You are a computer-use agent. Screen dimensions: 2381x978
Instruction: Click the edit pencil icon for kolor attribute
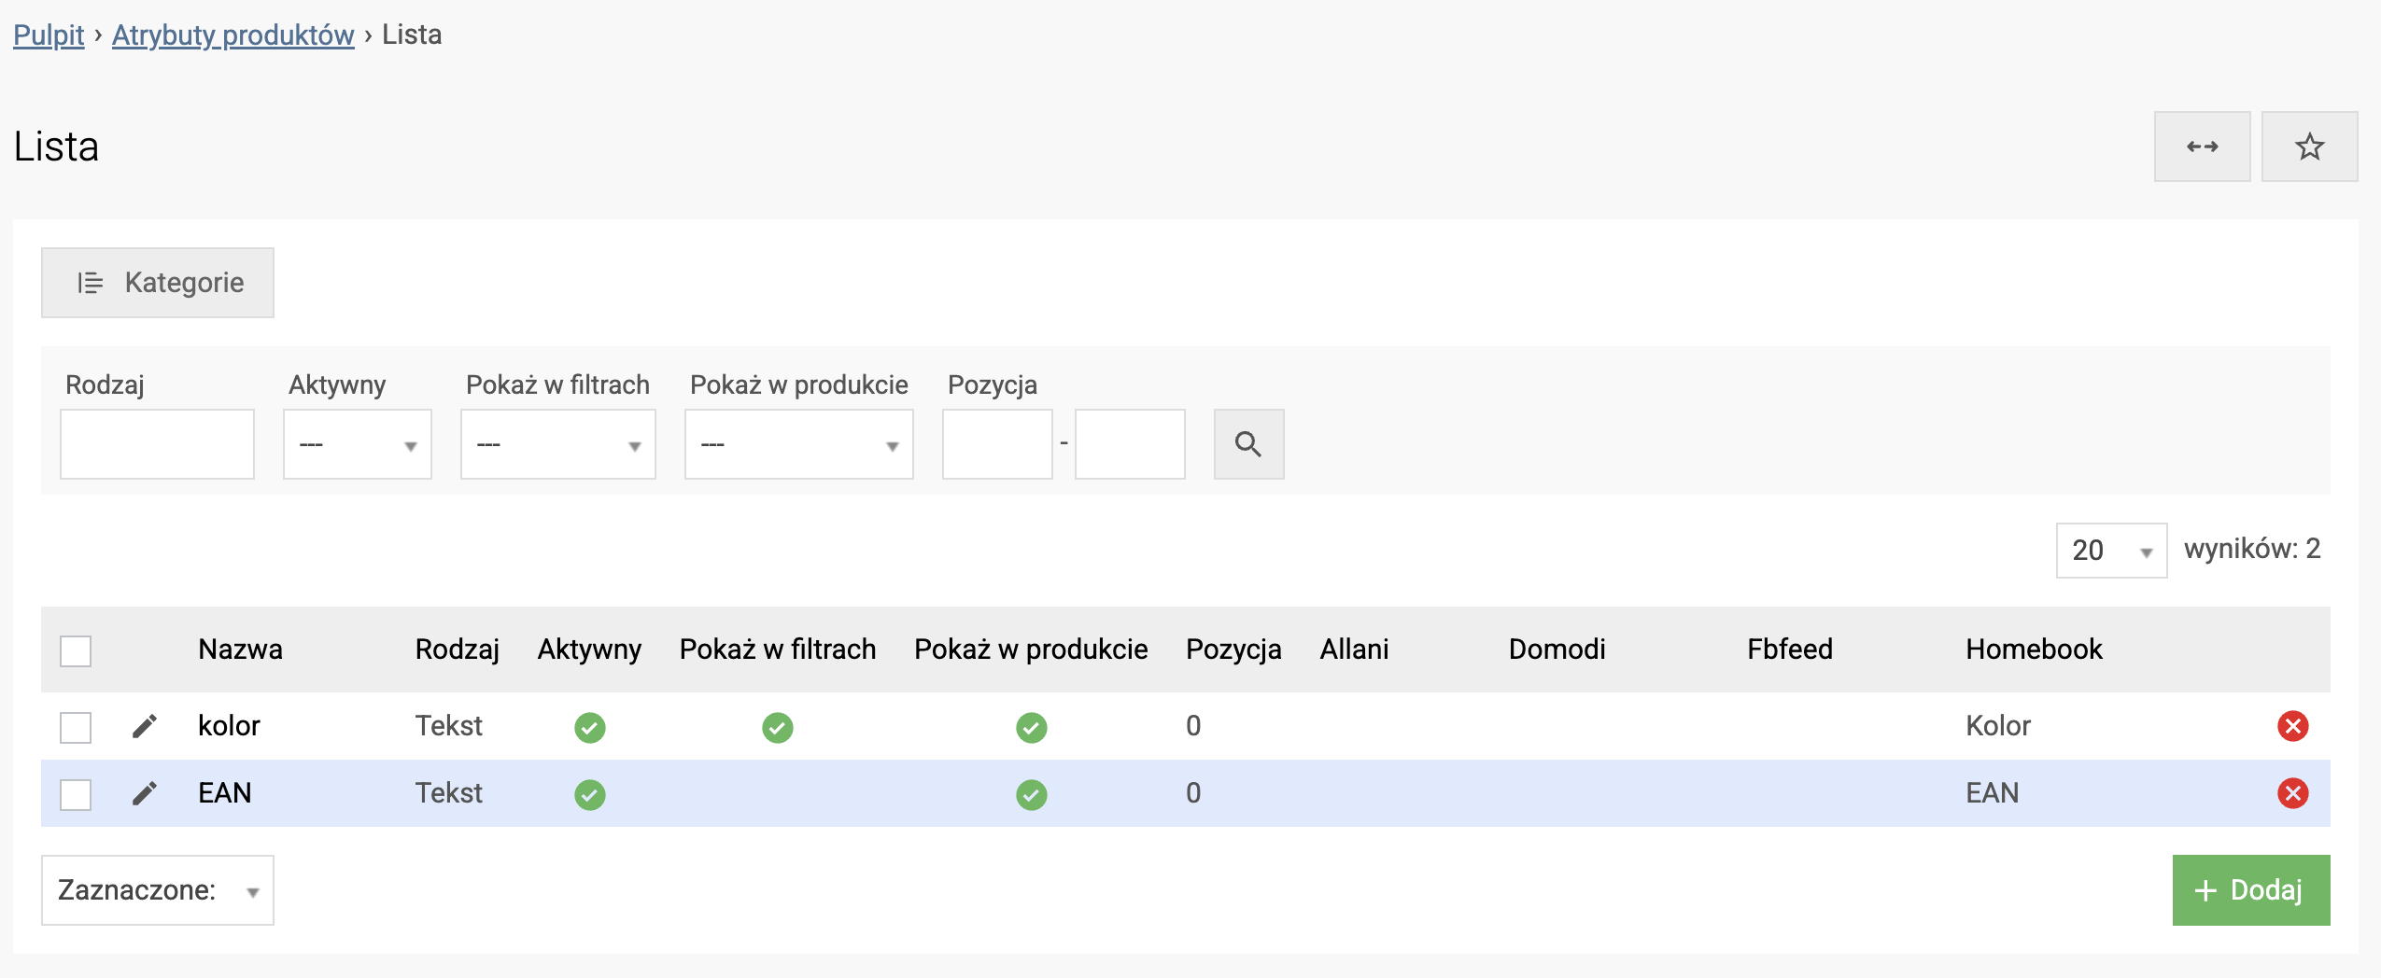point(145,725)
